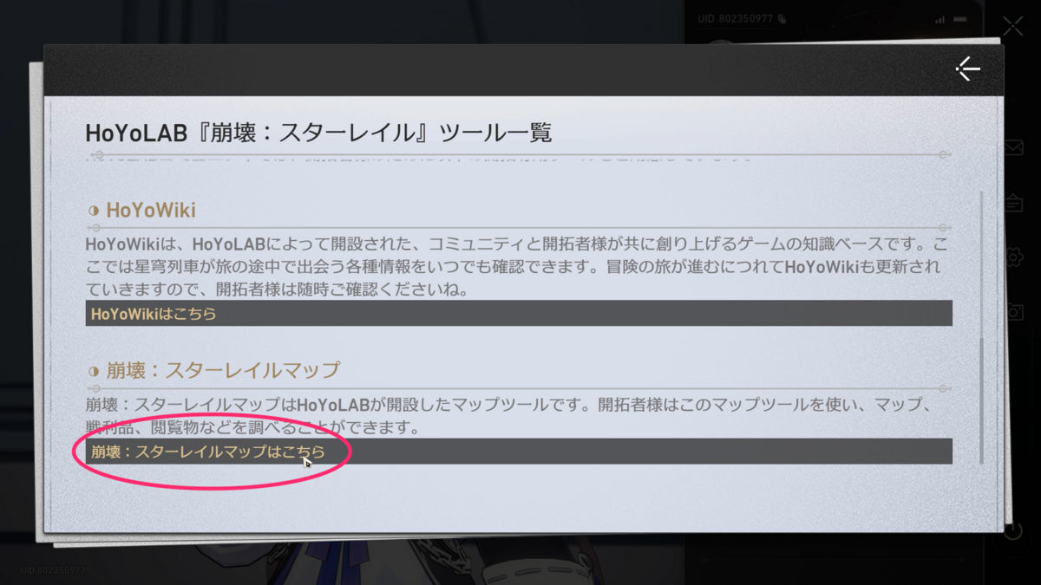Click the signal strength indicator at top right
Viewport: 1041px width, 585px height.
(x=941, y=18)
